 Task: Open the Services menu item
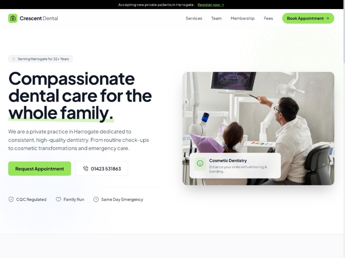tap(194, 18)
